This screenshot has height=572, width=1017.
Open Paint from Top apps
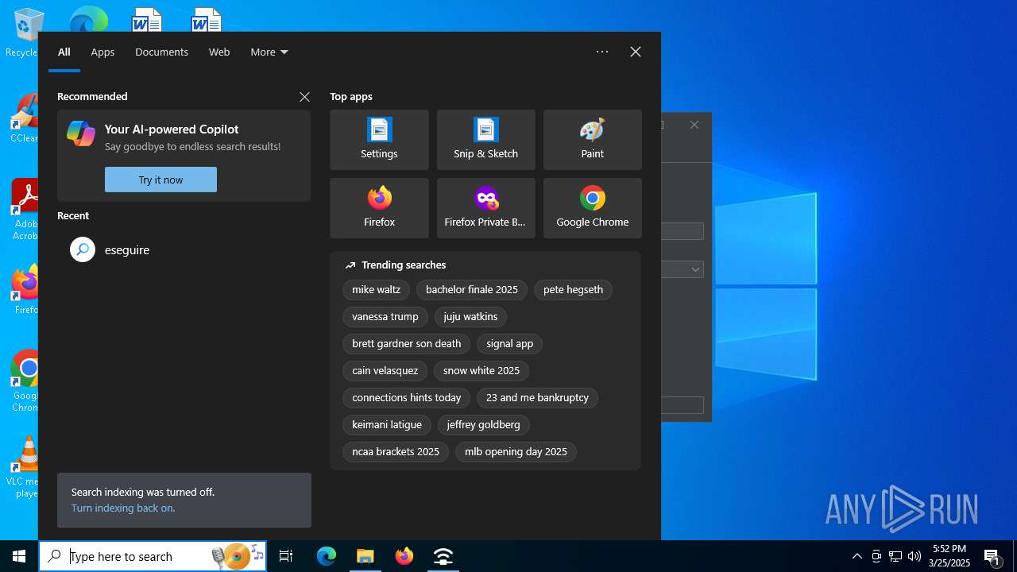(x=592, y=140)
